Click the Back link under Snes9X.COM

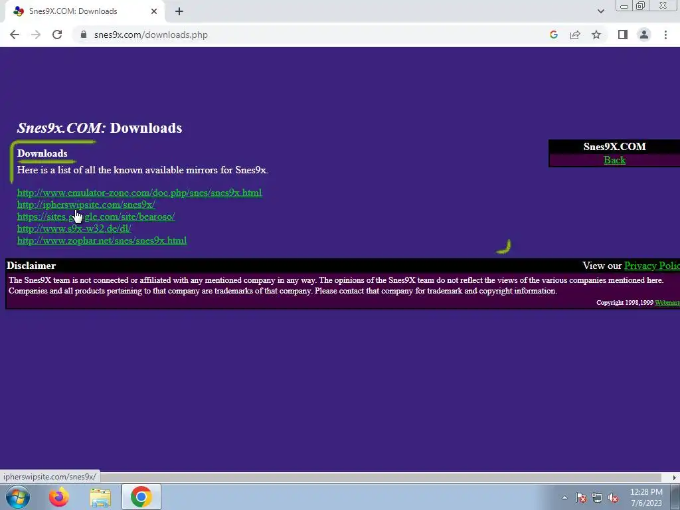pos(614,160)
